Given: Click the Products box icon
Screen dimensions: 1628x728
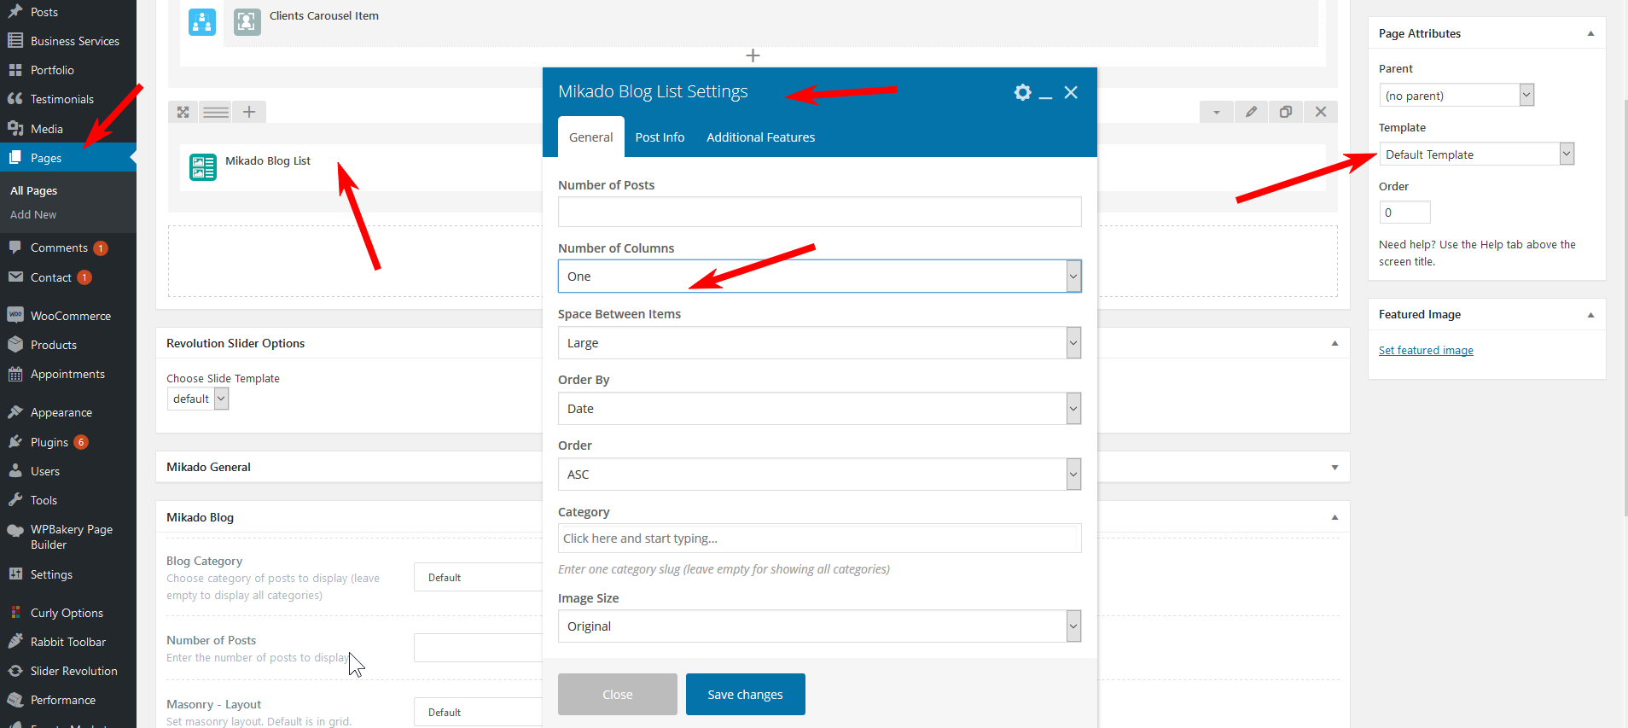Looking at the screenshot, I should click(x=15, y=345).
